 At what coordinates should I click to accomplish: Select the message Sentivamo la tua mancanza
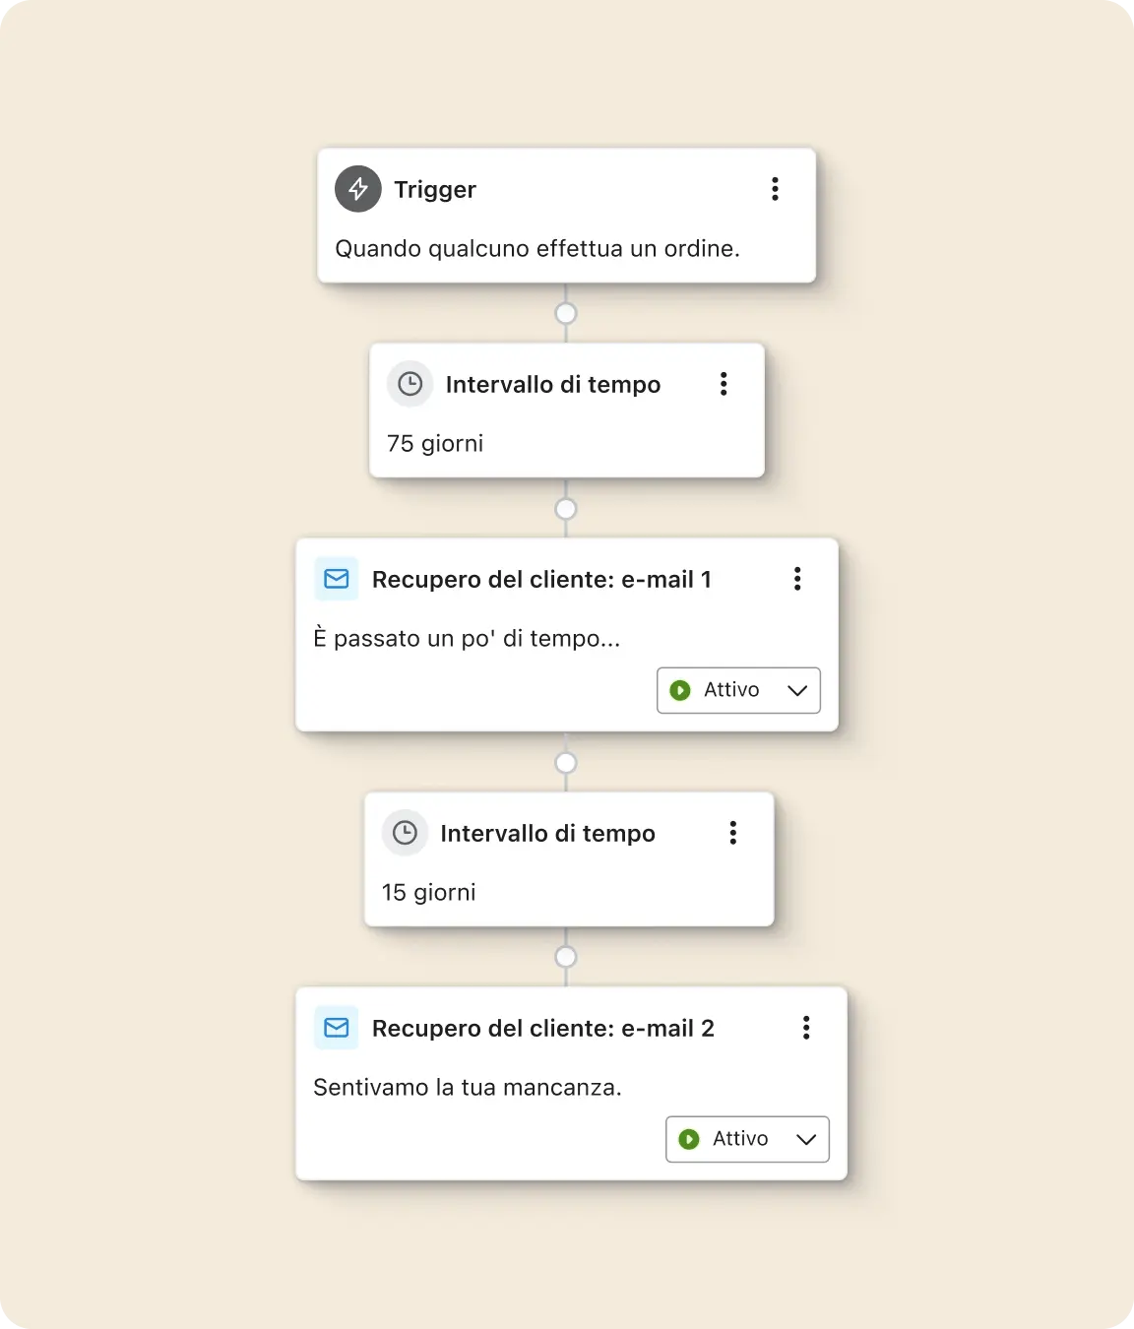tap(468, 1087)
